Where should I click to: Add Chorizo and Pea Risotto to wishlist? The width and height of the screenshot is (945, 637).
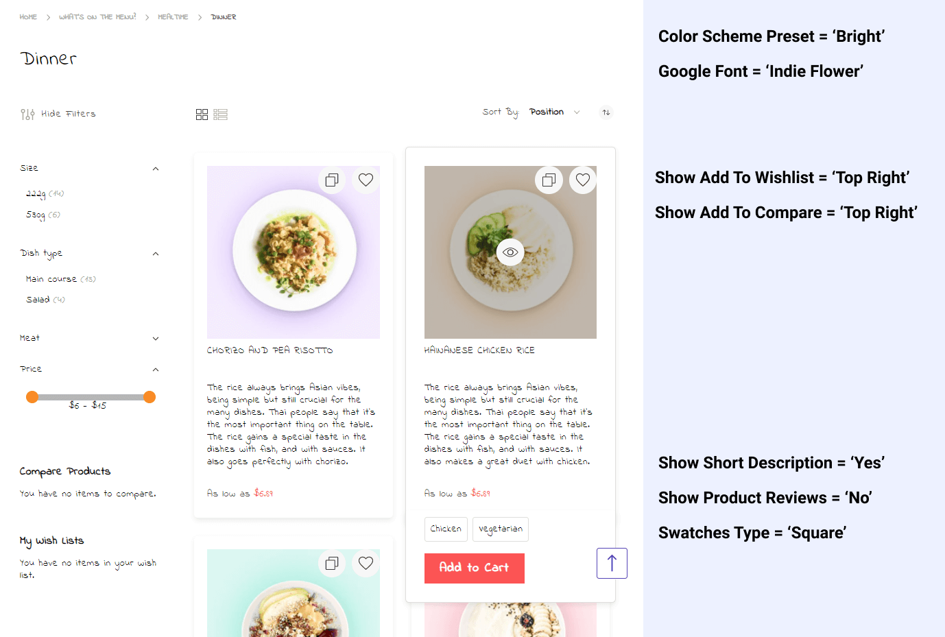[366, 180]
